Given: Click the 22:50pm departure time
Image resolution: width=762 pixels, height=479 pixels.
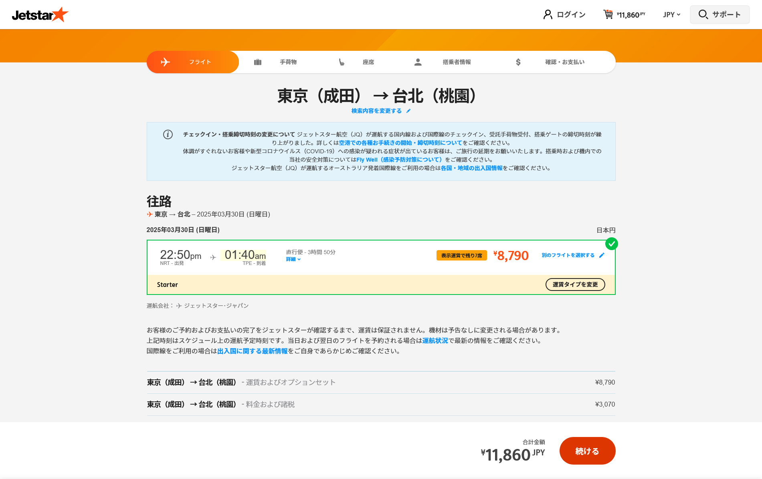Looking at the screenshot, I should (x=180, y=255).
